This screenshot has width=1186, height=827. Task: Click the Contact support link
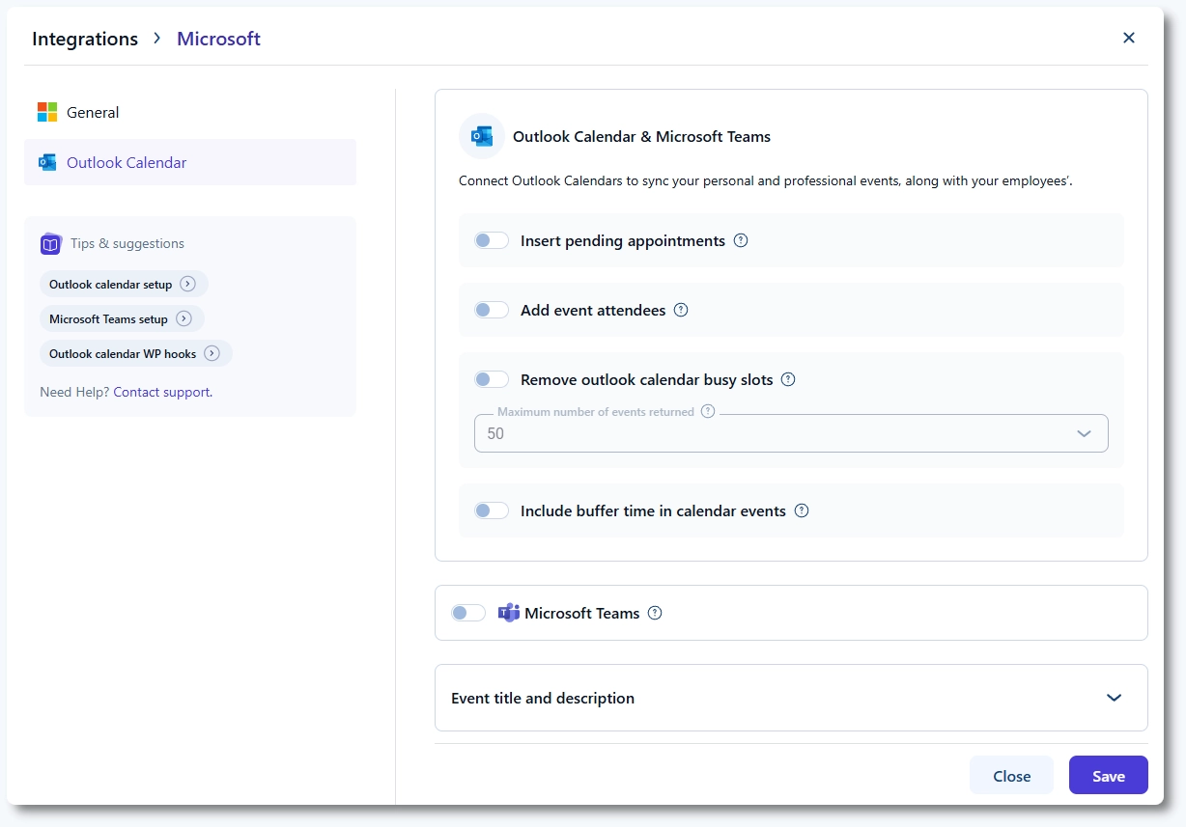(161, 393)
